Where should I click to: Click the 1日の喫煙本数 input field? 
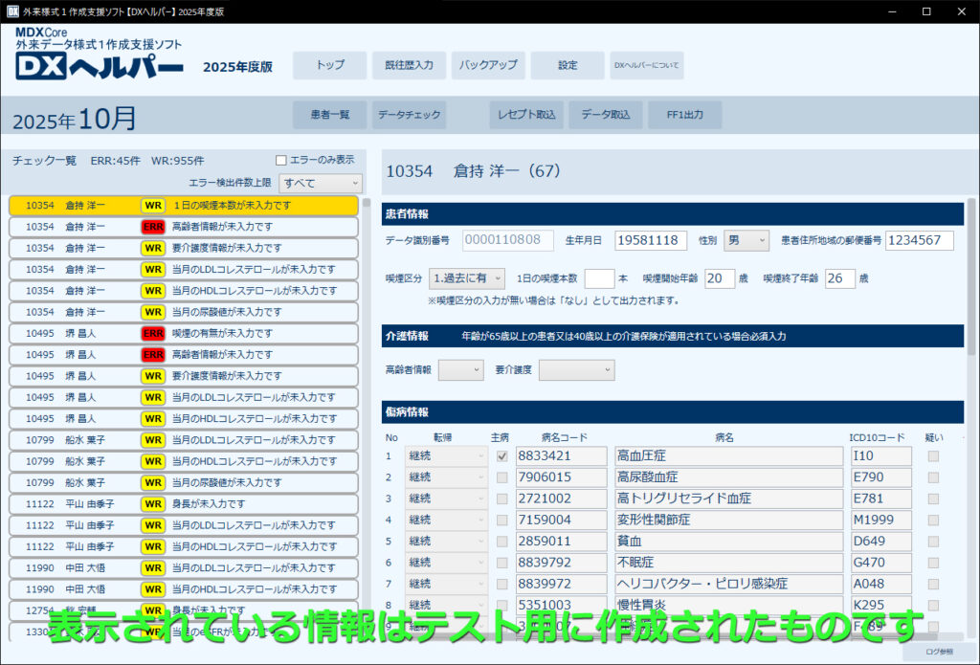coord(599,278)
